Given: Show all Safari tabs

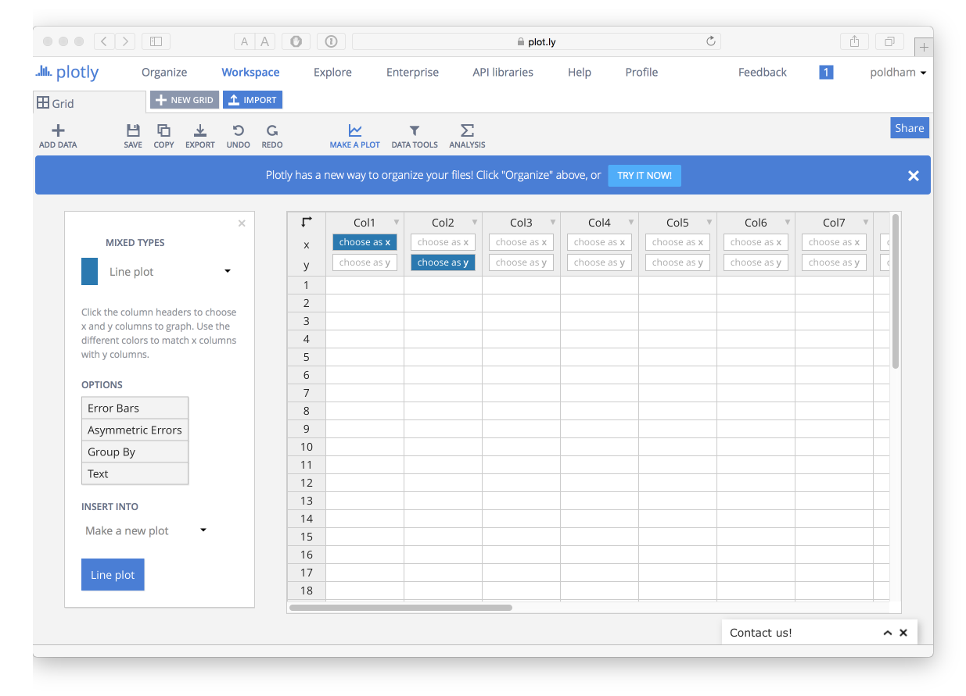Looking at the screenshot, I should coord(889,41).
